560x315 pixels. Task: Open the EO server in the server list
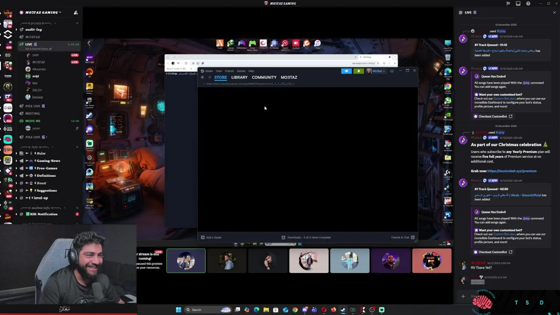[x=7, y=55]
